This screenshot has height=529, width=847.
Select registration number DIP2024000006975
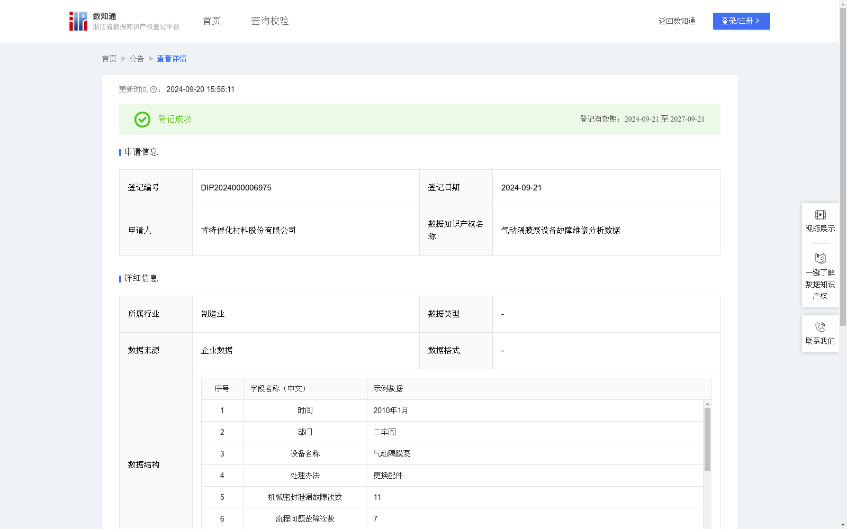236,188
